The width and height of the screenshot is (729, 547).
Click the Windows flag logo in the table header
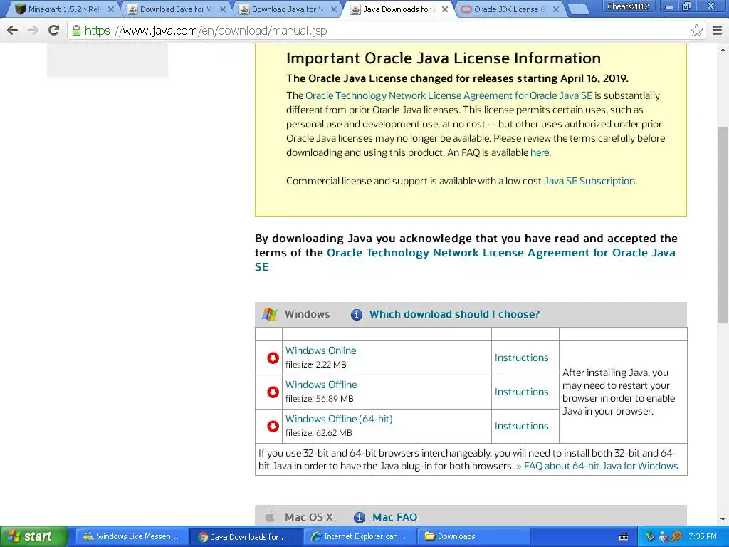(x=270, y=314)
